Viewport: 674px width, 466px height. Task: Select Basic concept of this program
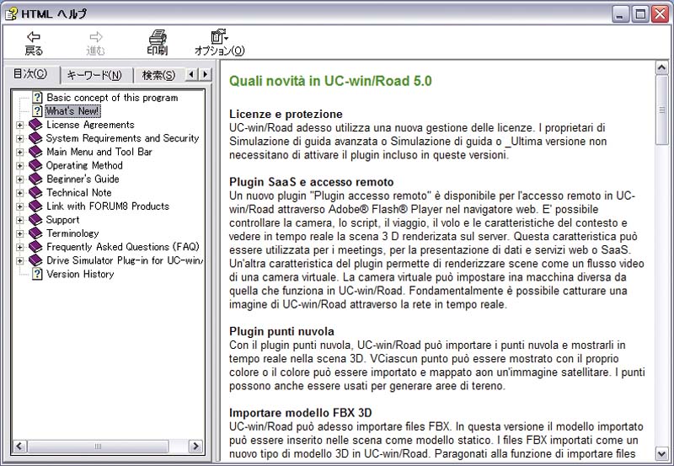click(x=112, y=98)
